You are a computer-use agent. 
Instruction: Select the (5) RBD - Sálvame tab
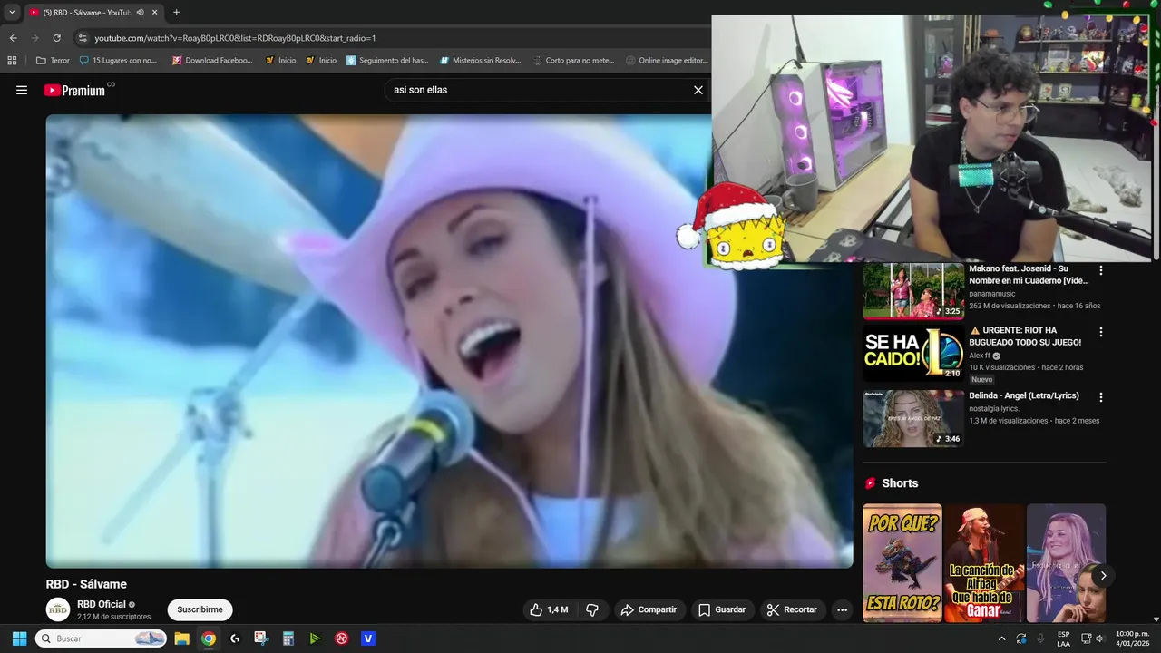(x=86, y=13)
